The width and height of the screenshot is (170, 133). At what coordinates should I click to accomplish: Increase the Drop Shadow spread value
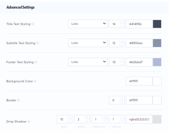(87, 117)
